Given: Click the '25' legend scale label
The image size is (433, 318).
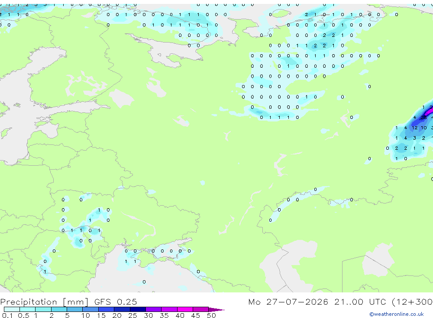Looking at the screenshot, I should point(132,315).
